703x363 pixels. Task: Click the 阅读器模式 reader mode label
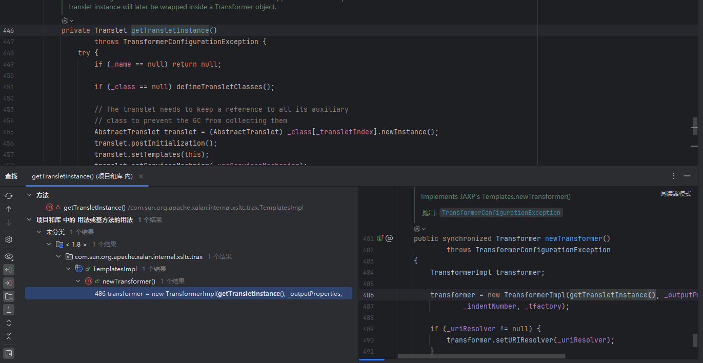click(x=675, y=194)
